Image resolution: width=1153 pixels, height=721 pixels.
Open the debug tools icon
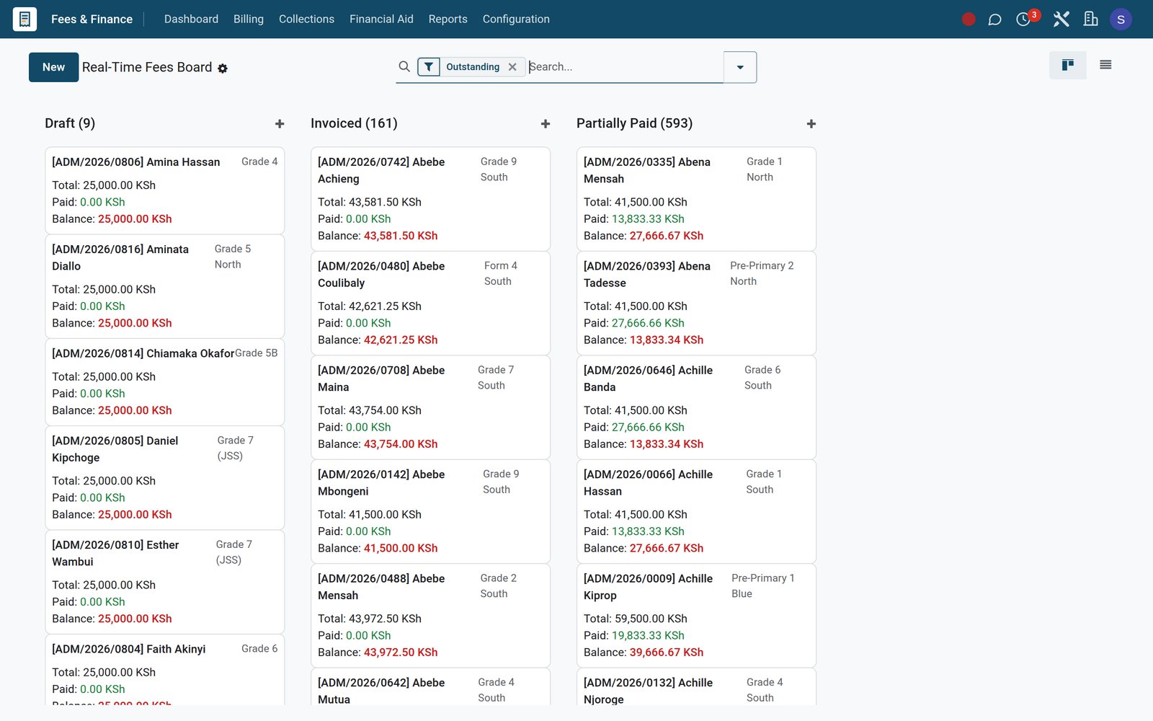click(x=1061, y=19)
